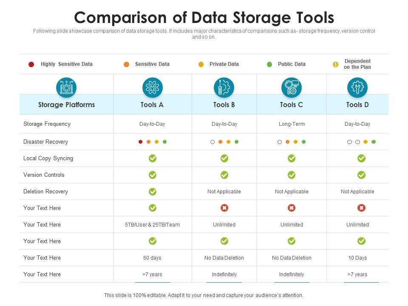
Task: Click the Deletion Recovery row label
Action: click(x=45, y=192)
